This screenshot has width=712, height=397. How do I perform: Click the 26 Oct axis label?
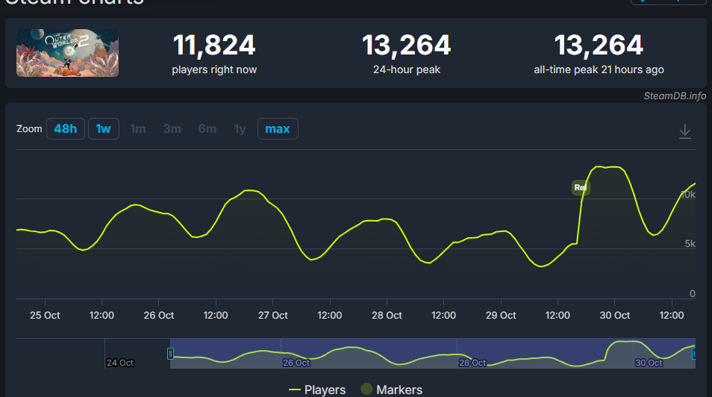click(159, 315)
